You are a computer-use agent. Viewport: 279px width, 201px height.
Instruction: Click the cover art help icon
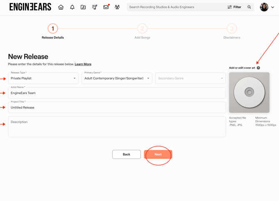coord(258,68)
